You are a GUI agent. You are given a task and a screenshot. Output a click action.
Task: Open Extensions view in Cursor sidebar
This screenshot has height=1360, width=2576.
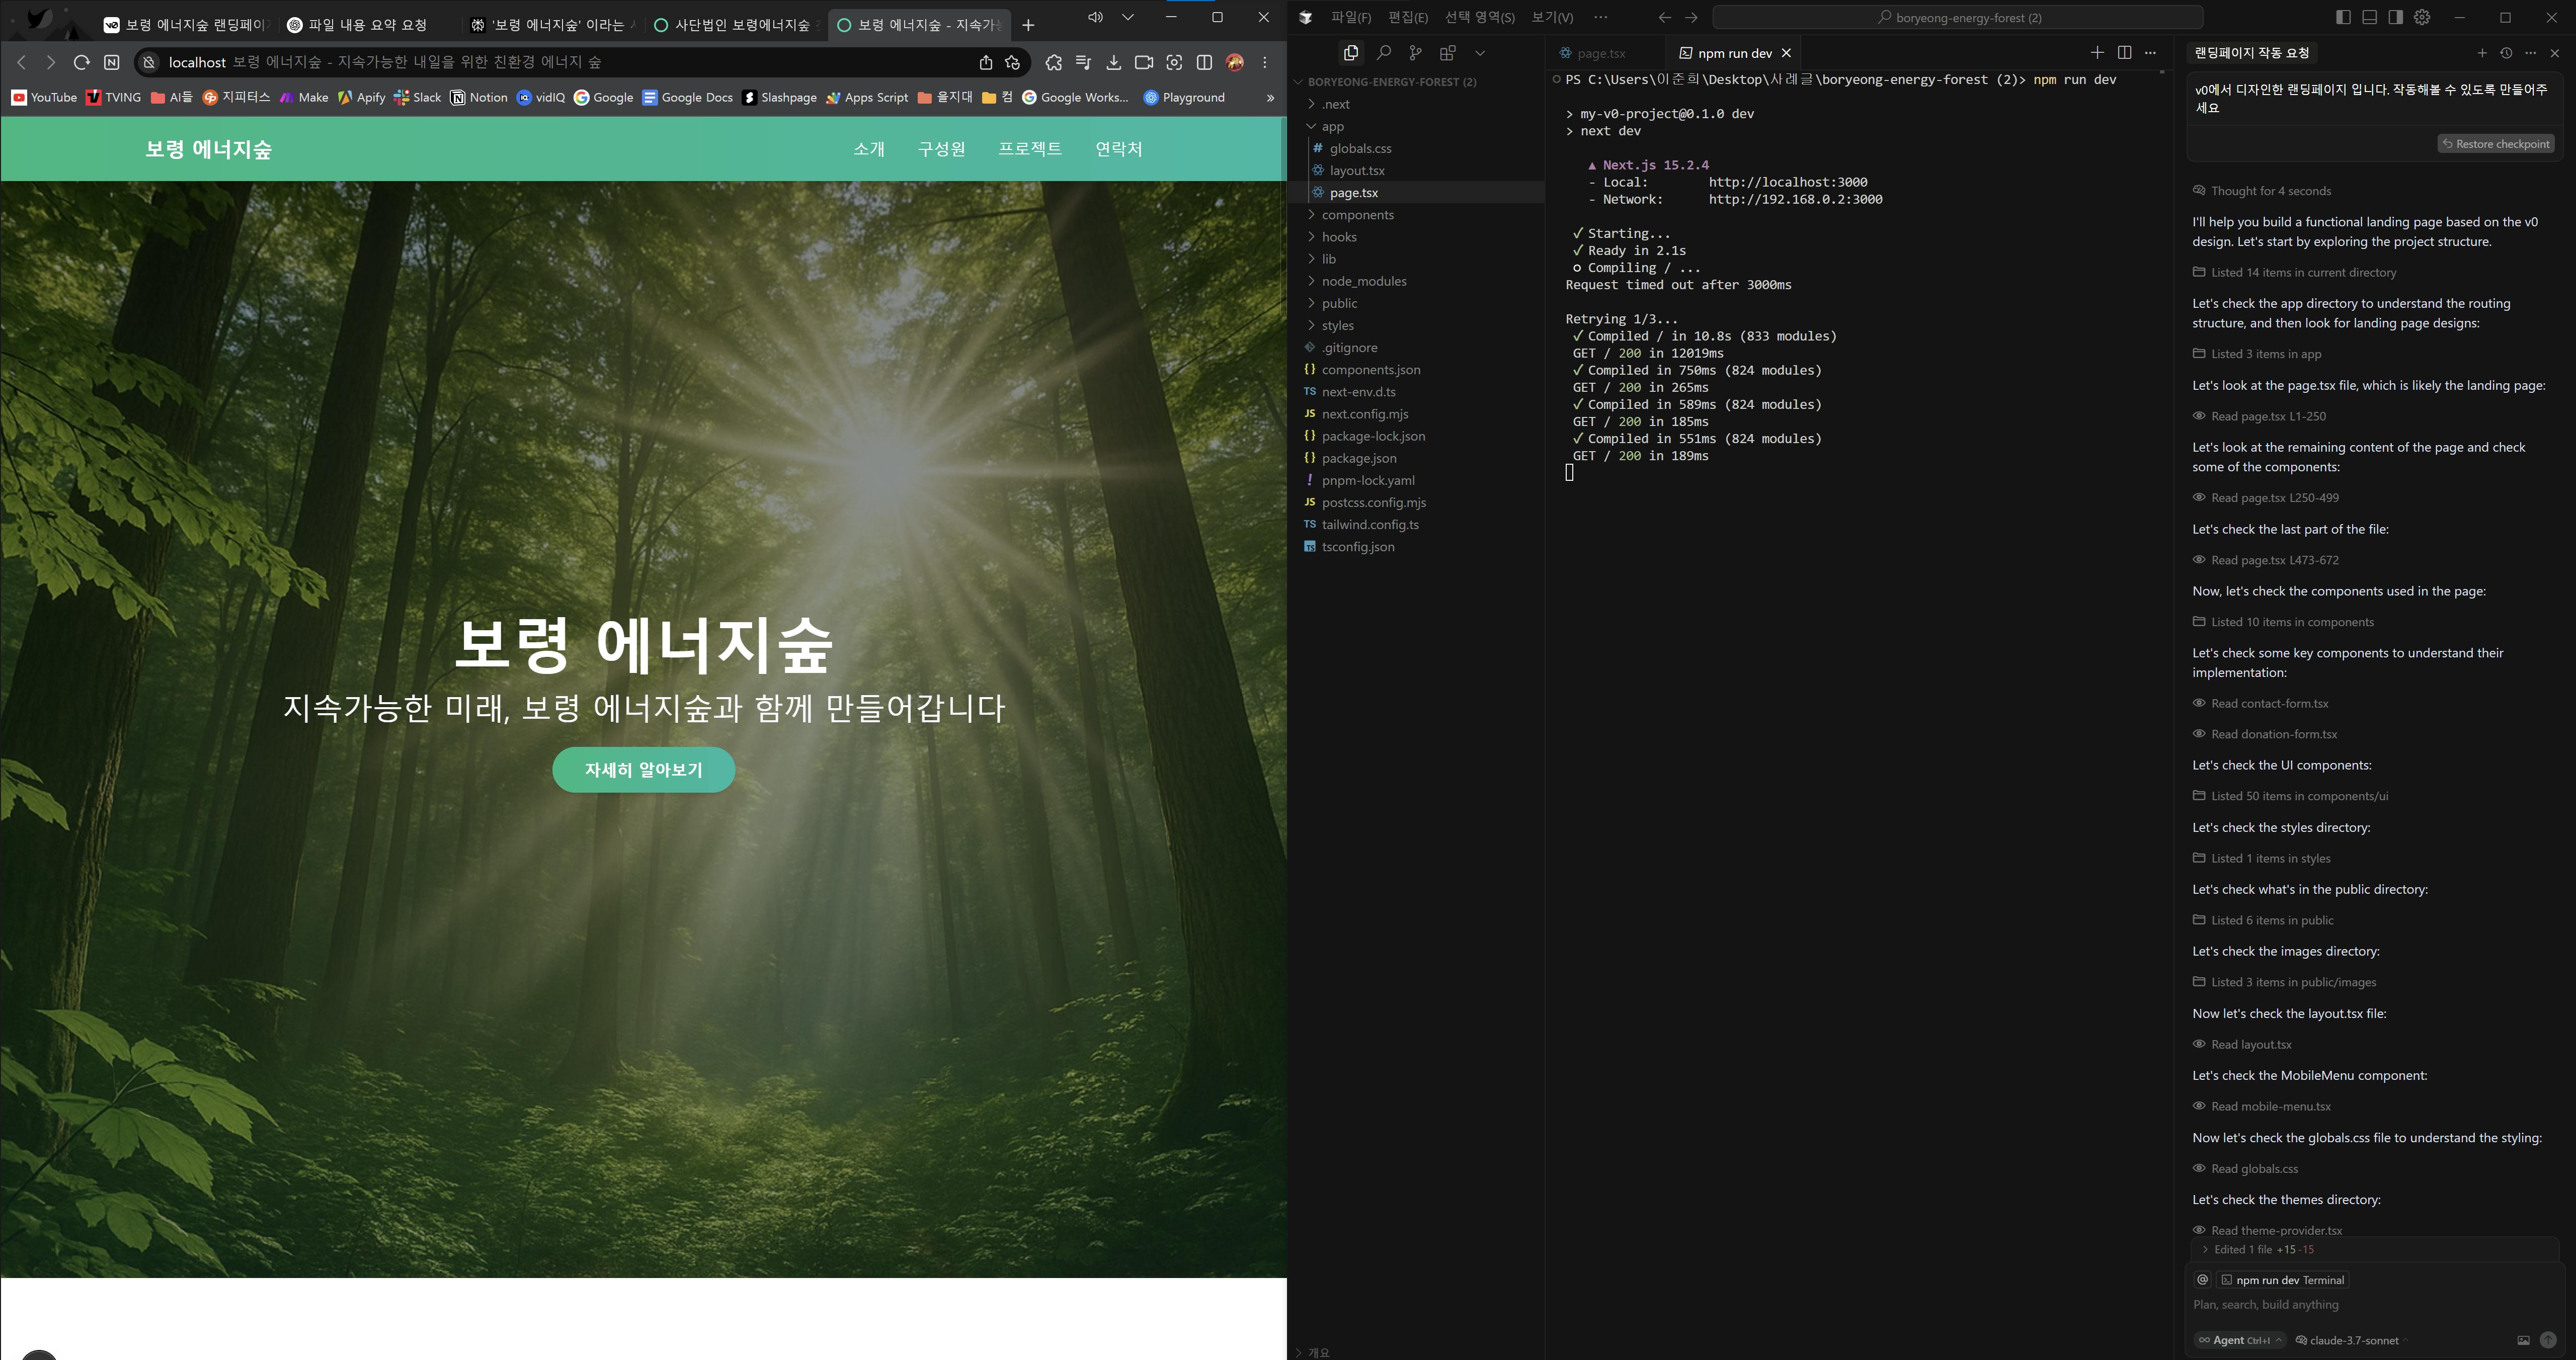click(x=1447, y=53)
